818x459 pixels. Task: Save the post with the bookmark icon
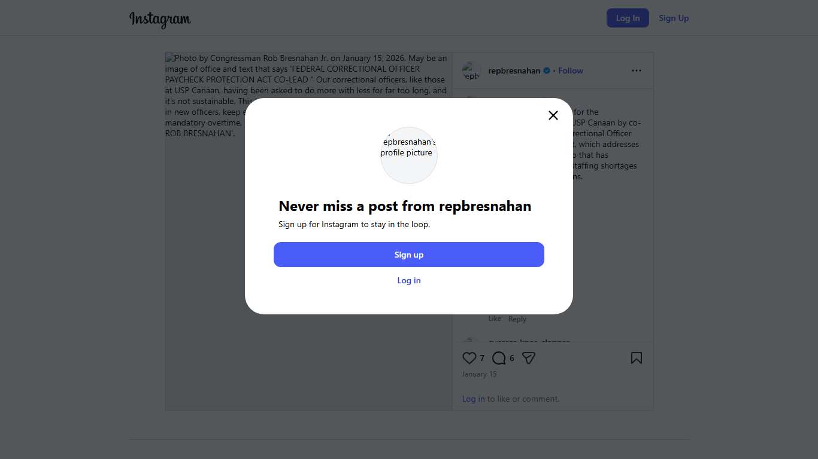(636, 358)
